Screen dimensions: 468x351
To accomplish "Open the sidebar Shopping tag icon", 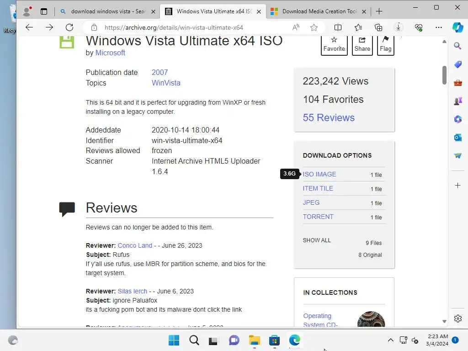I will [x=457, y=64].
